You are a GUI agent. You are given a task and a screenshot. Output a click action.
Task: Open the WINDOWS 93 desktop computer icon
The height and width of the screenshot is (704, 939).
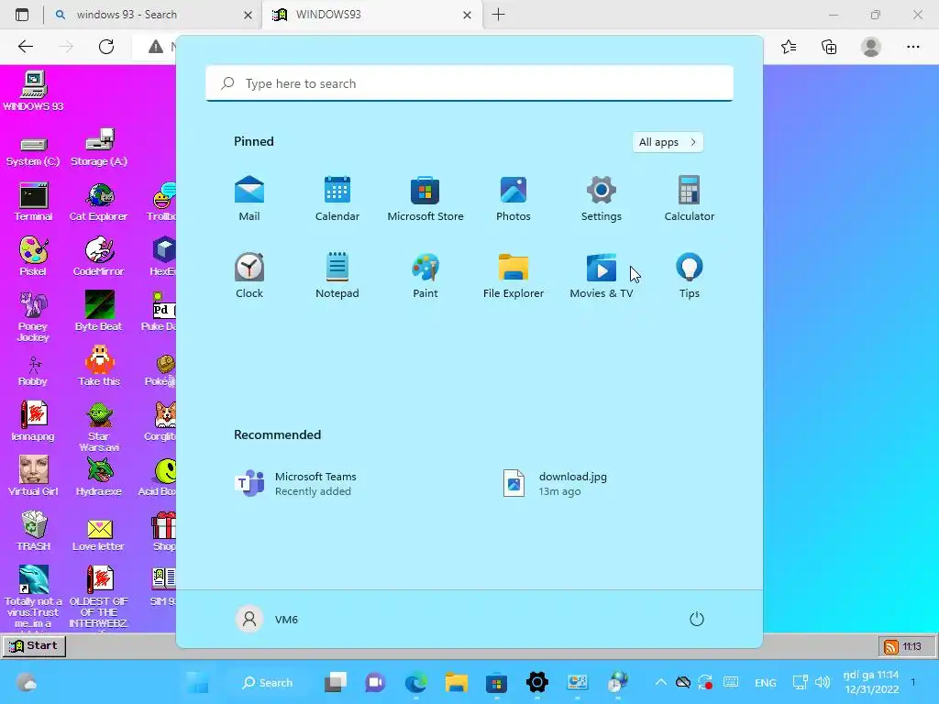[33, 91]
